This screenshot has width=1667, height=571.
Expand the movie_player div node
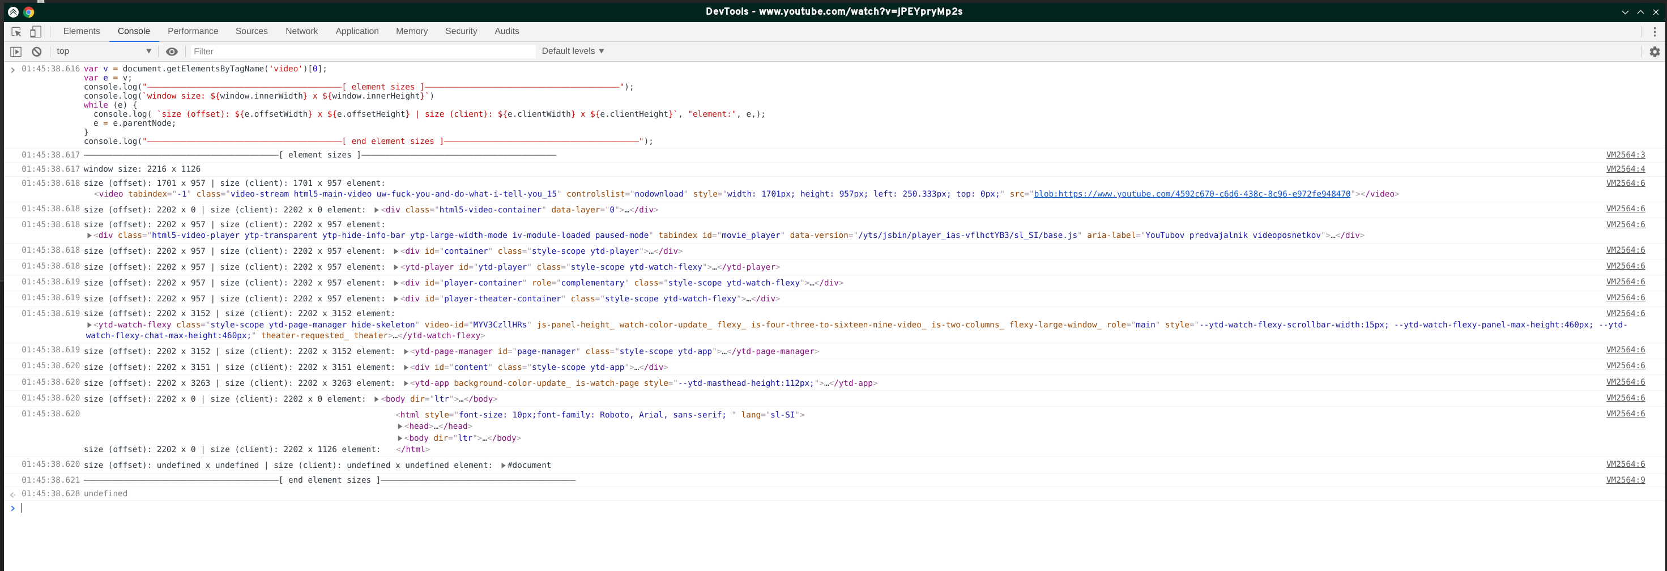coord(89,235)
